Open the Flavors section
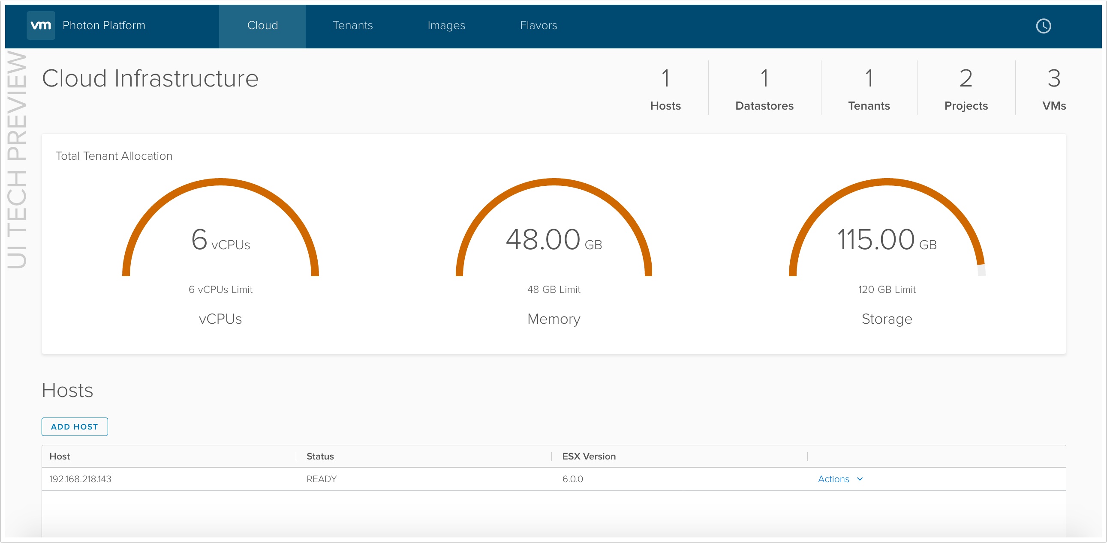1107x543 pixels. tap(538, 26)
